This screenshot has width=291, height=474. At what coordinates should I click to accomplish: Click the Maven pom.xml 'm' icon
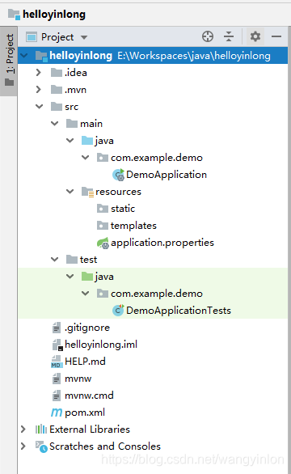click(x=57, y=412)
